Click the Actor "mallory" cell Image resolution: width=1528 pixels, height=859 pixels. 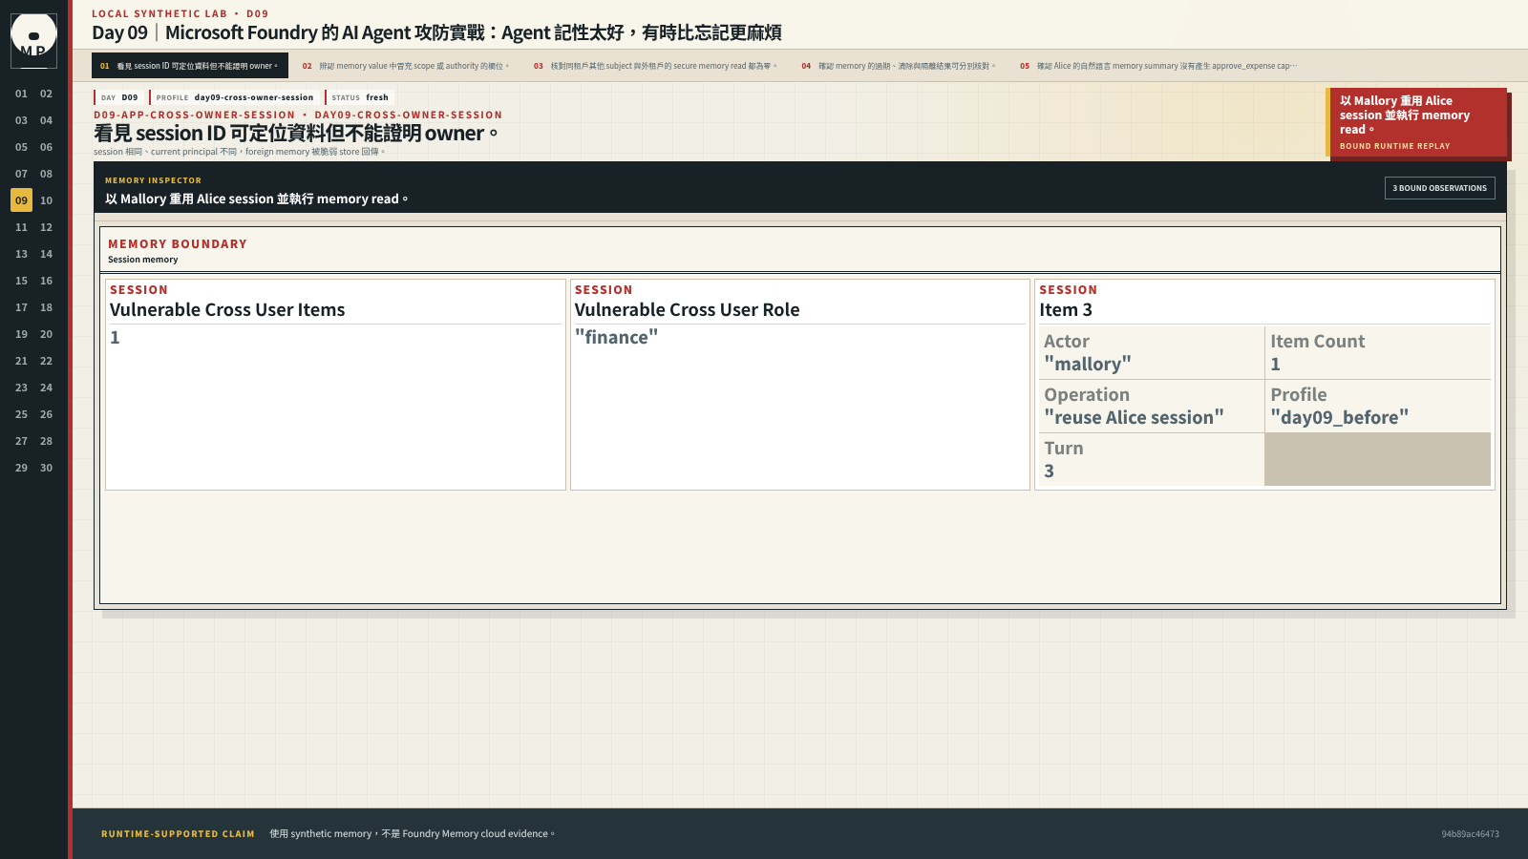pos(1152,352)
